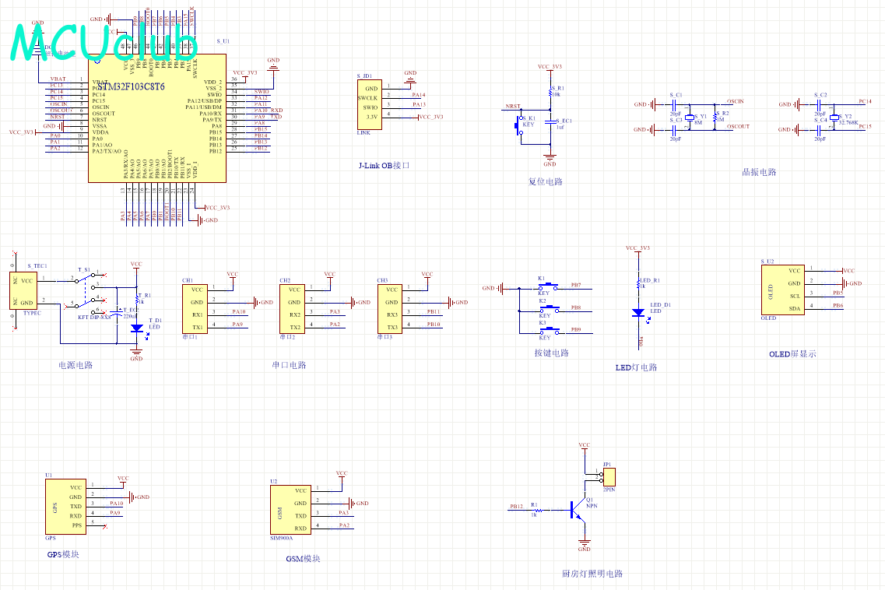
Task: Select the S_C1 20pF capacitor
Action: coord(674,104)
